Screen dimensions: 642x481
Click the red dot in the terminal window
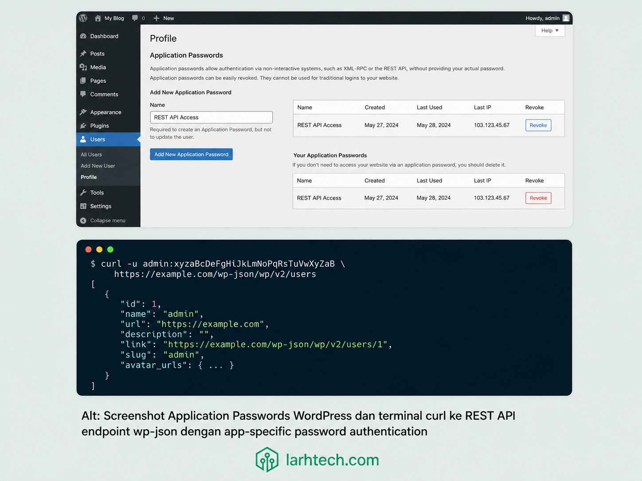88,249
